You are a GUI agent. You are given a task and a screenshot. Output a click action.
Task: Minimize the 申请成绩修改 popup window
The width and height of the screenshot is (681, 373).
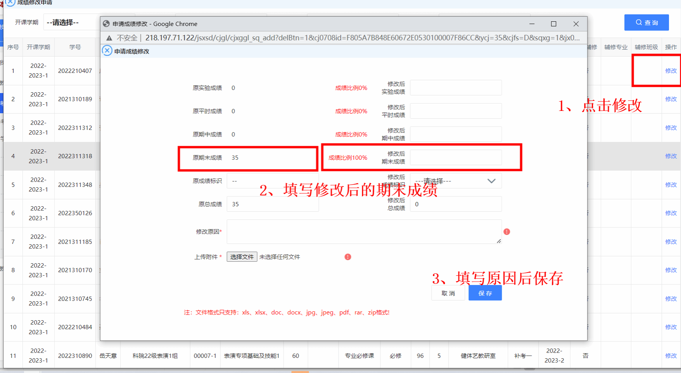click(x=532, y=24)
